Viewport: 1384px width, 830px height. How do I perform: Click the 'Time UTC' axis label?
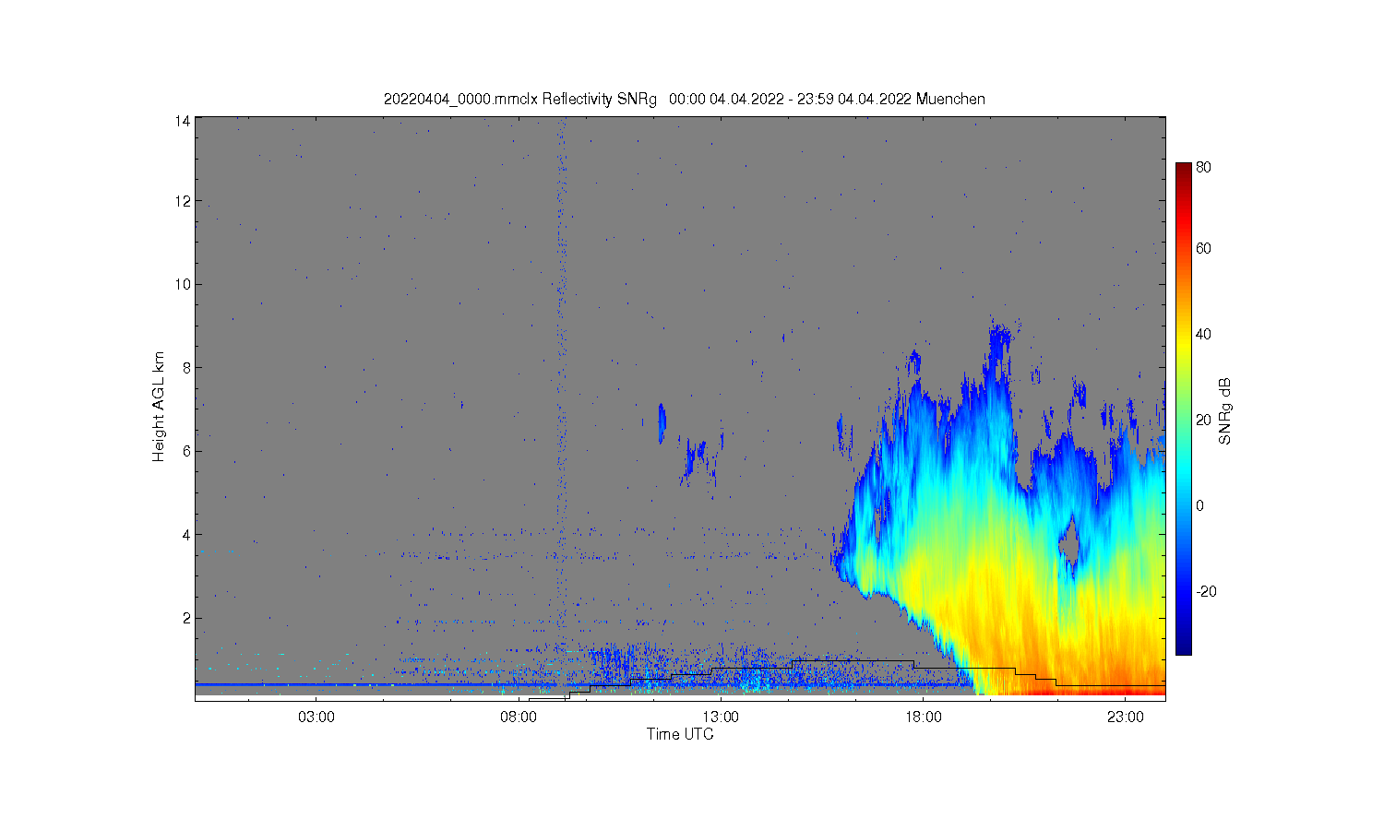coord(680,734)
